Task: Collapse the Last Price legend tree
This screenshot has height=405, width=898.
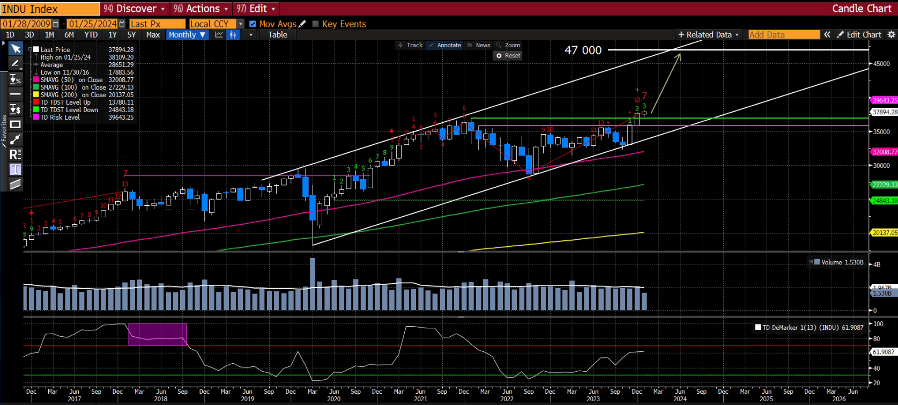Action: pyautogui.click(x=31, y=49)
